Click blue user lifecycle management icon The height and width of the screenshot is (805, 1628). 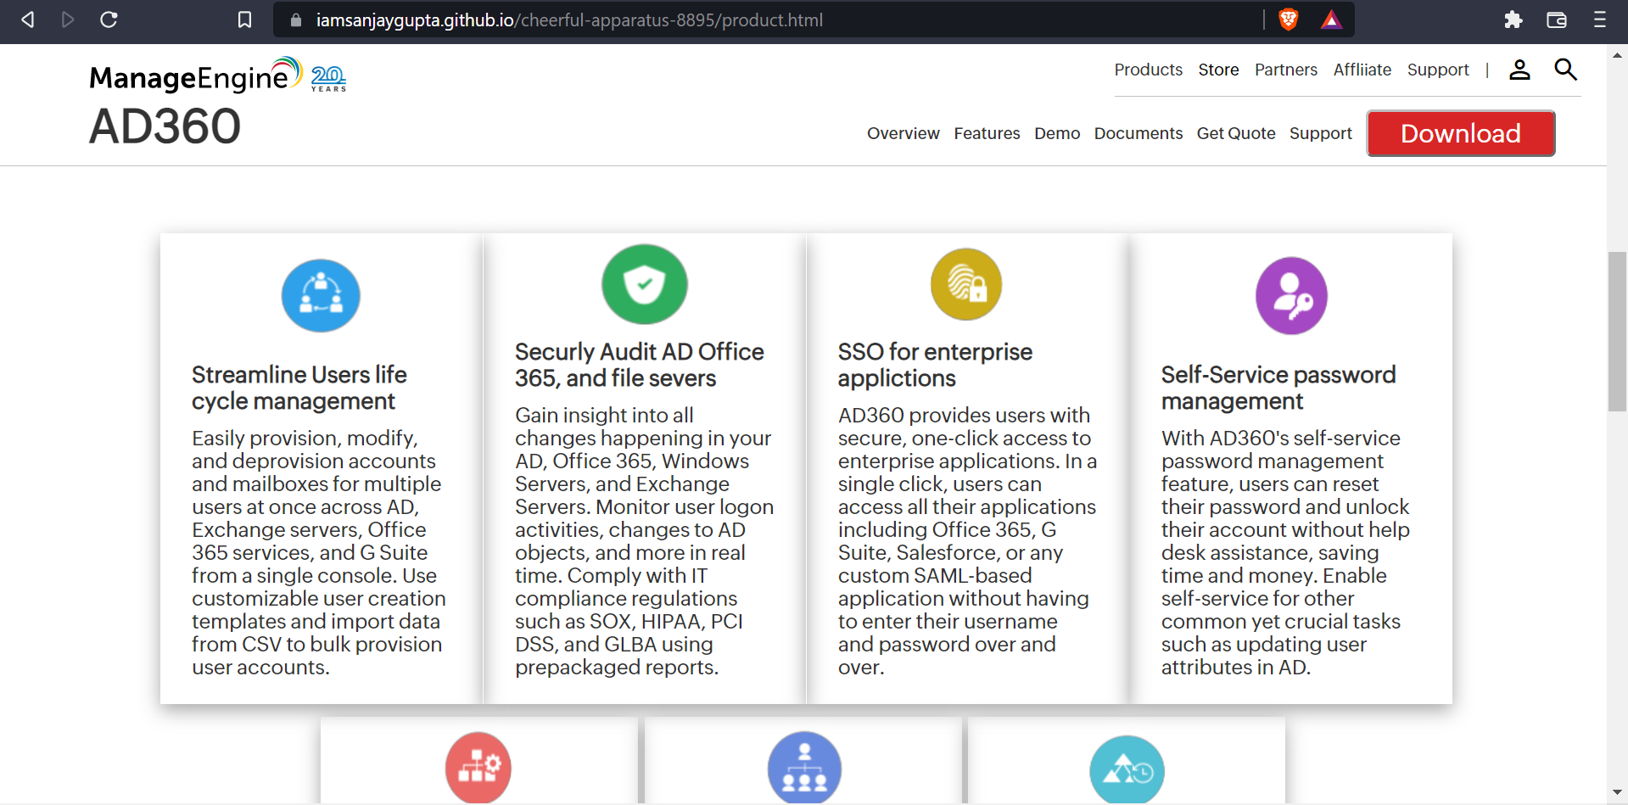321,295
